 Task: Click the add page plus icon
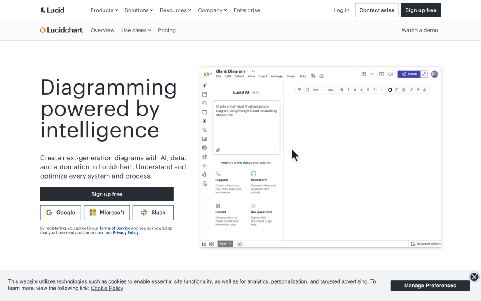[240, 244]
